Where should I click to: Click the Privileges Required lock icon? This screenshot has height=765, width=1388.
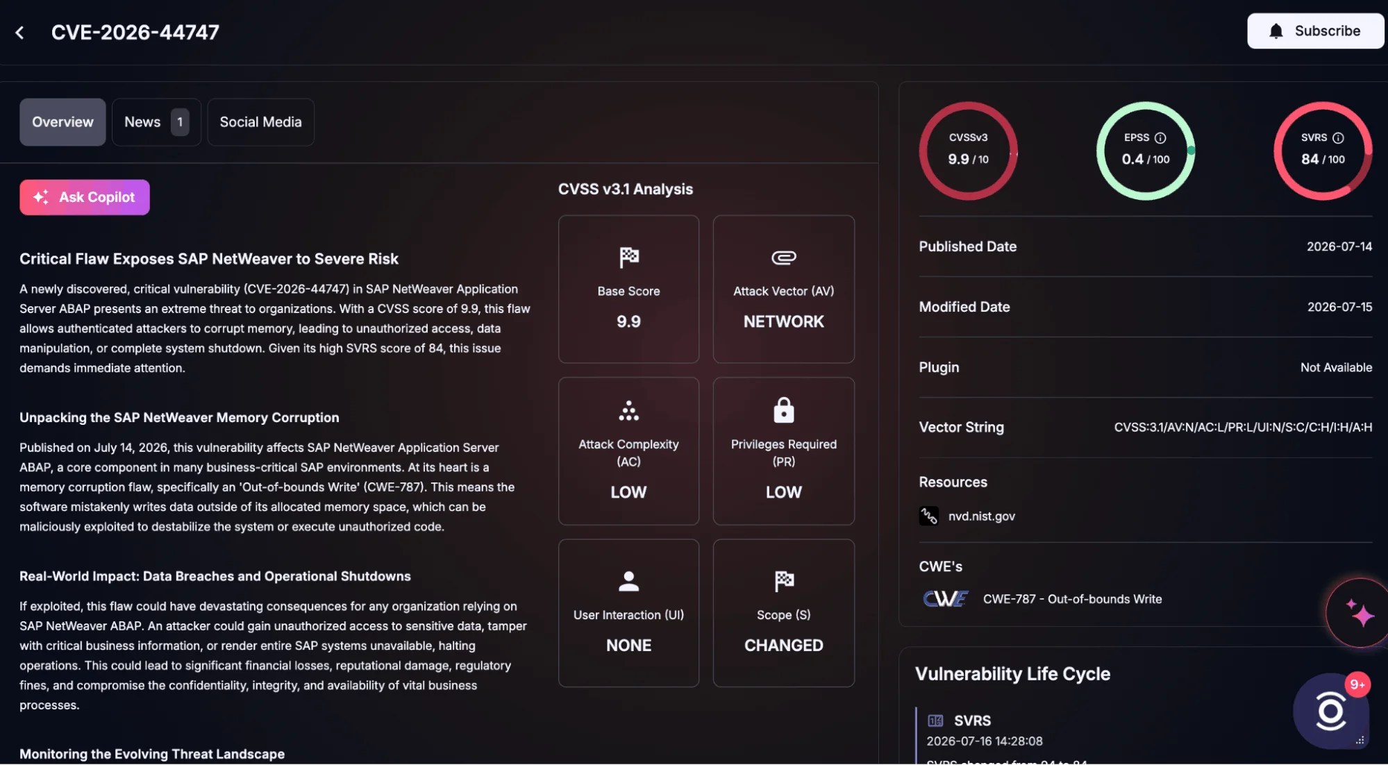coord(783,410)
